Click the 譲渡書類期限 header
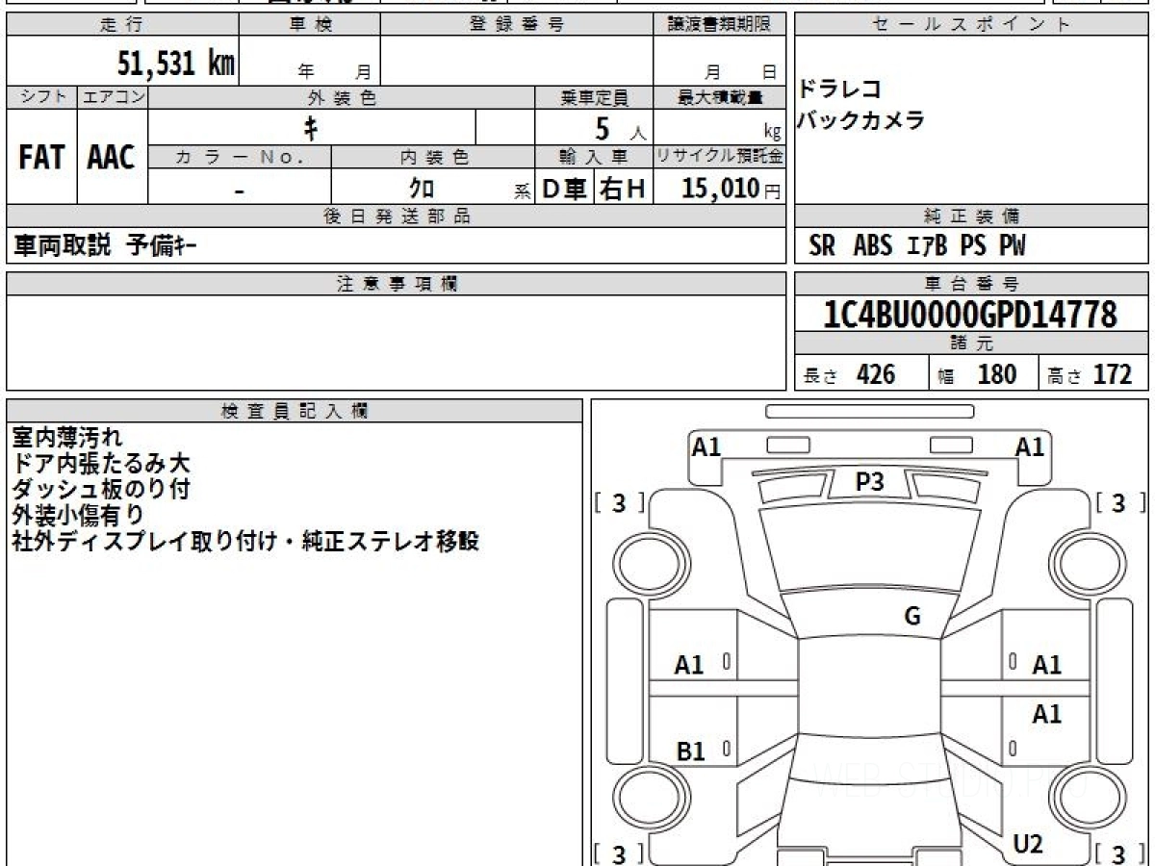This screenshot has height=866, width=1155. point(719,25)
